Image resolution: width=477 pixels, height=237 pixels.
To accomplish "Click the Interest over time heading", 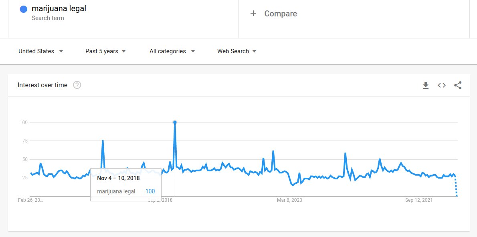I will 42,85.
